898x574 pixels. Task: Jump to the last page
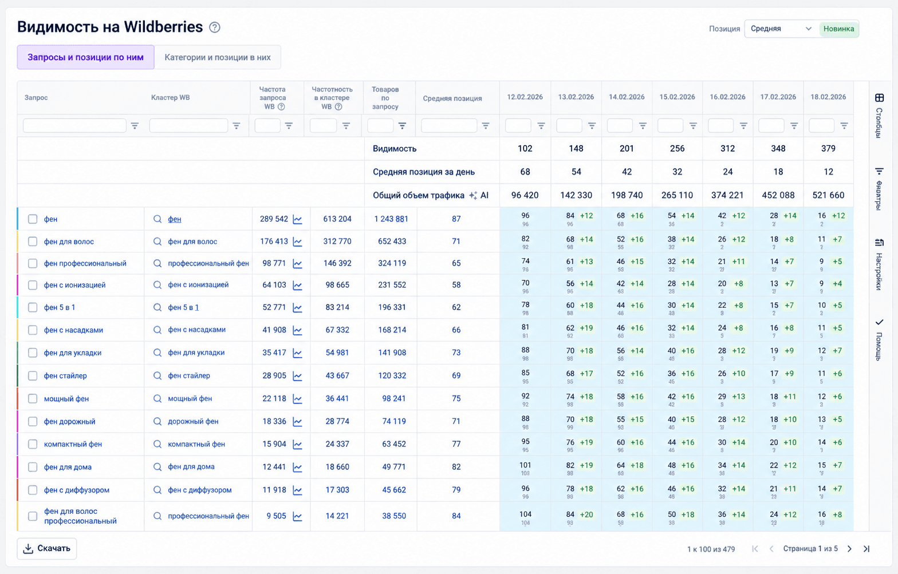[x=867, y=549]
